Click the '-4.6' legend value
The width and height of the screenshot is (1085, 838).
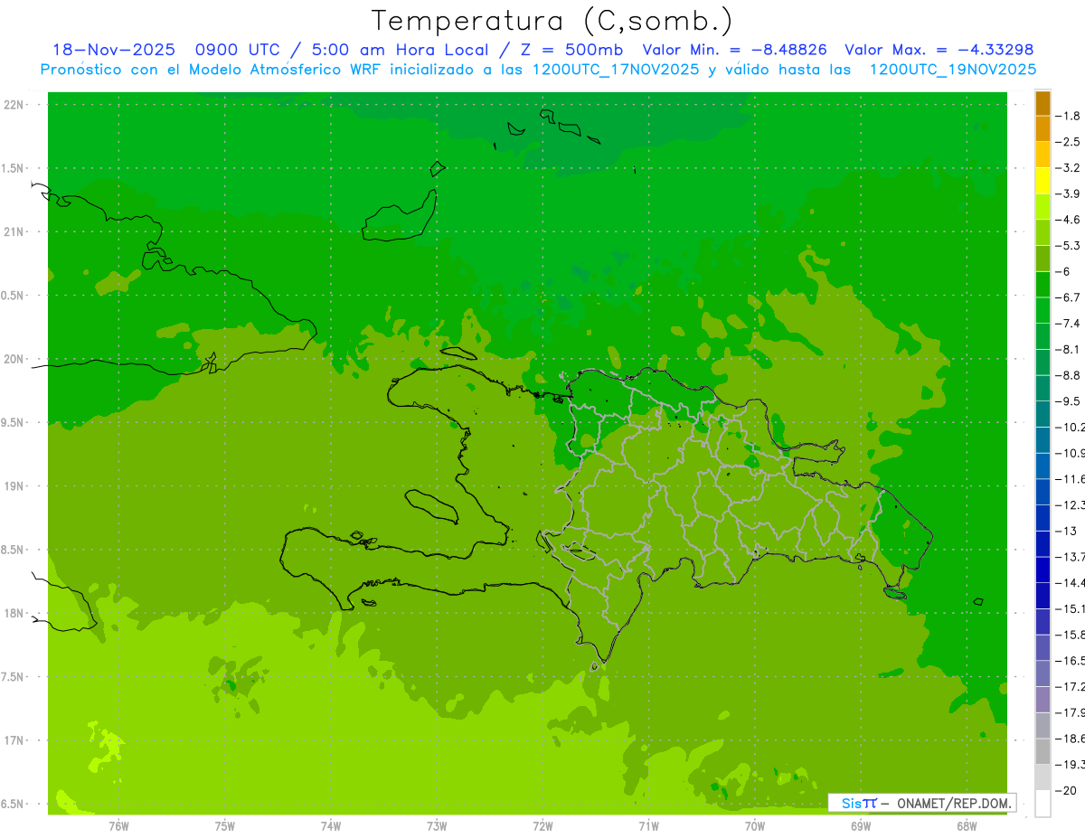coord(1069,220)
